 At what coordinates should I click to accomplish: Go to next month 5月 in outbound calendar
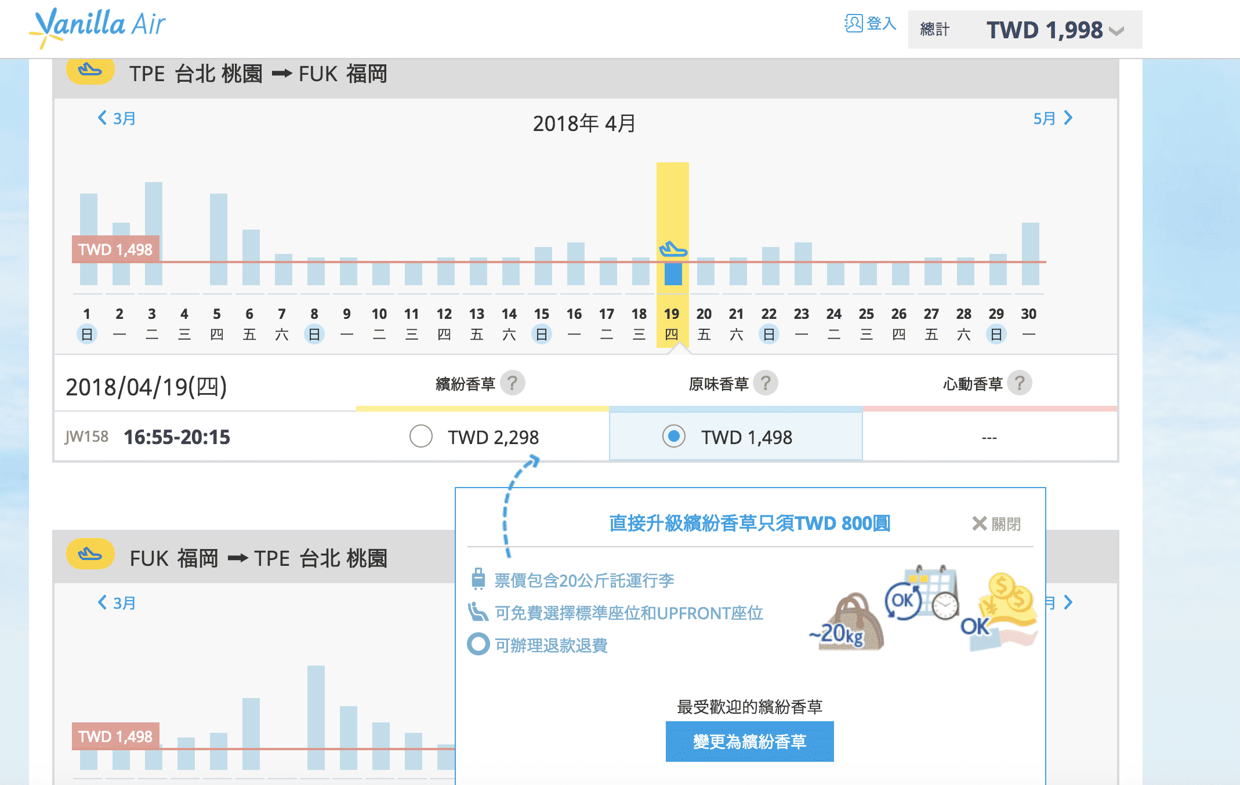coord(1053,118)
